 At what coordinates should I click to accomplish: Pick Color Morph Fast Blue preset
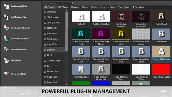(x=121, y=52)
